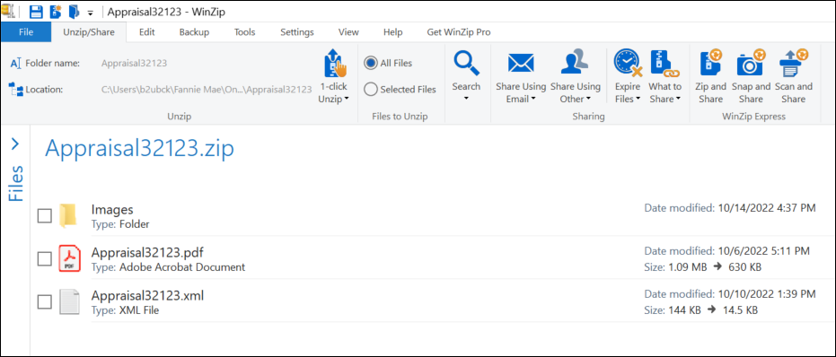
Task: Check the Appraisal32123.xml checkbox
Action: (44, 302)
